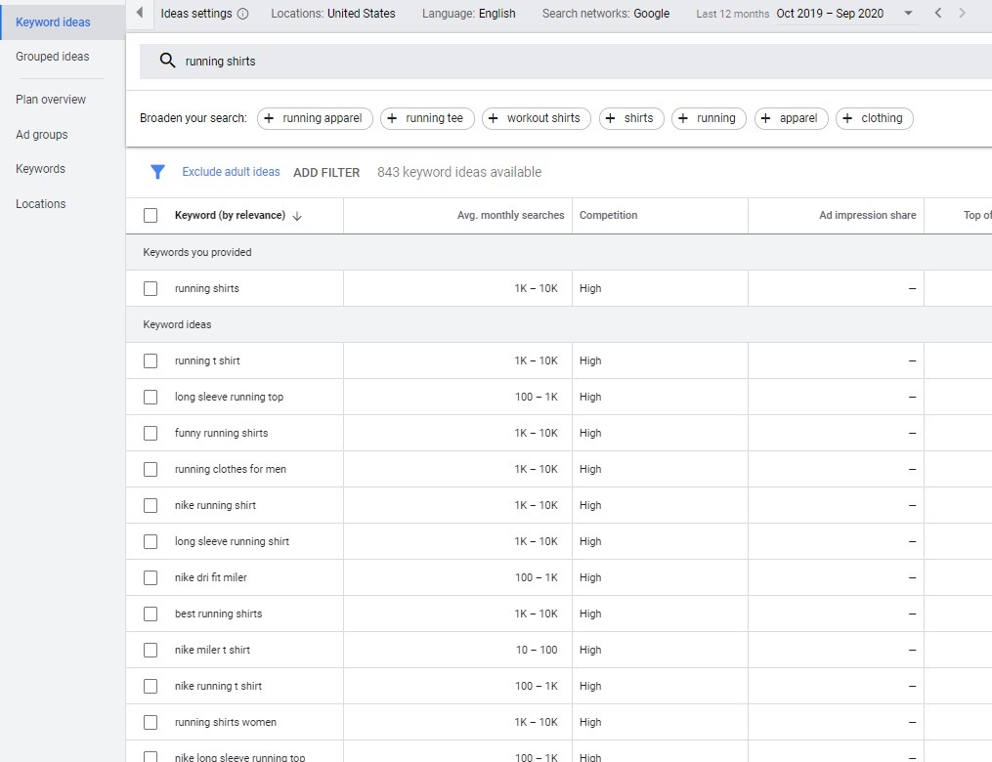The image size is (992, 762).
Task: Change Locations: United States setting
Action: click(333, 14)
